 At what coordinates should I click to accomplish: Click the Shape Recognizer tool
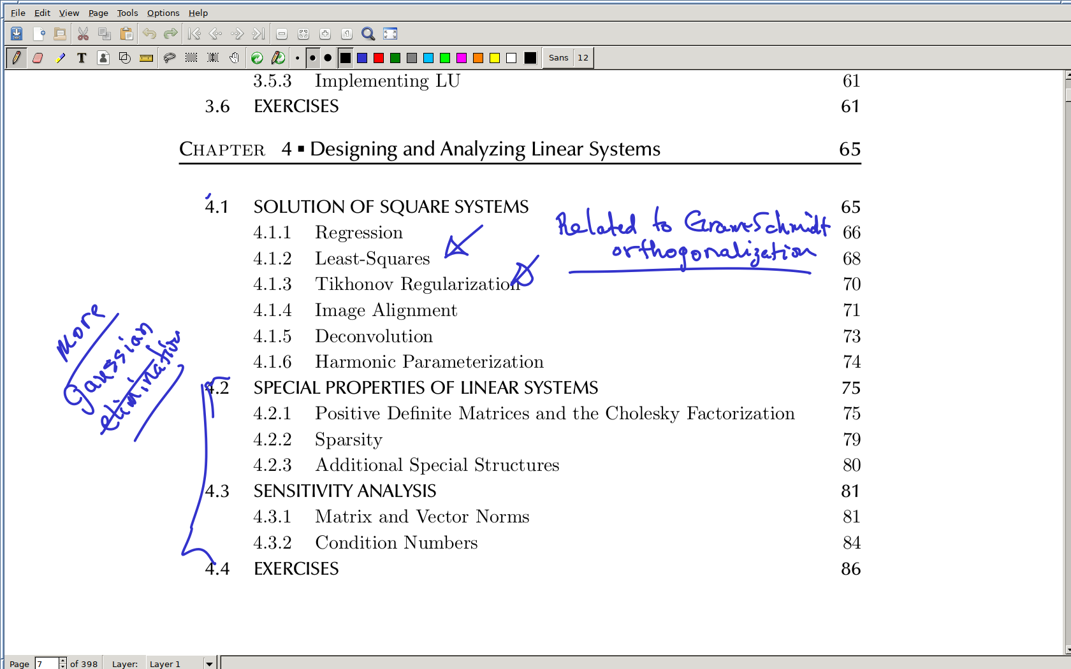(x=125, y=58)
